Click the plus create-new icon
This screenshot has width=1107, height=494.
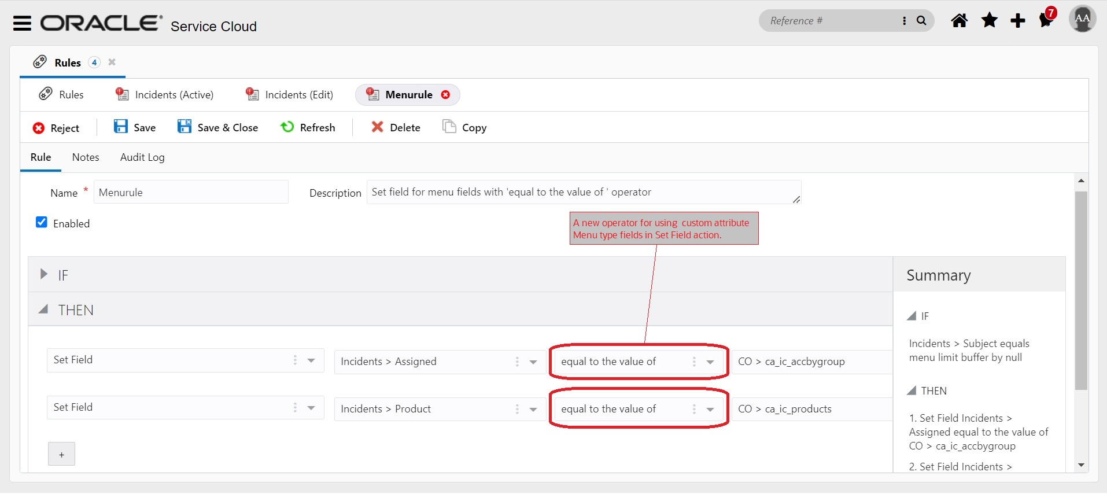click(x=1017, y=21)
